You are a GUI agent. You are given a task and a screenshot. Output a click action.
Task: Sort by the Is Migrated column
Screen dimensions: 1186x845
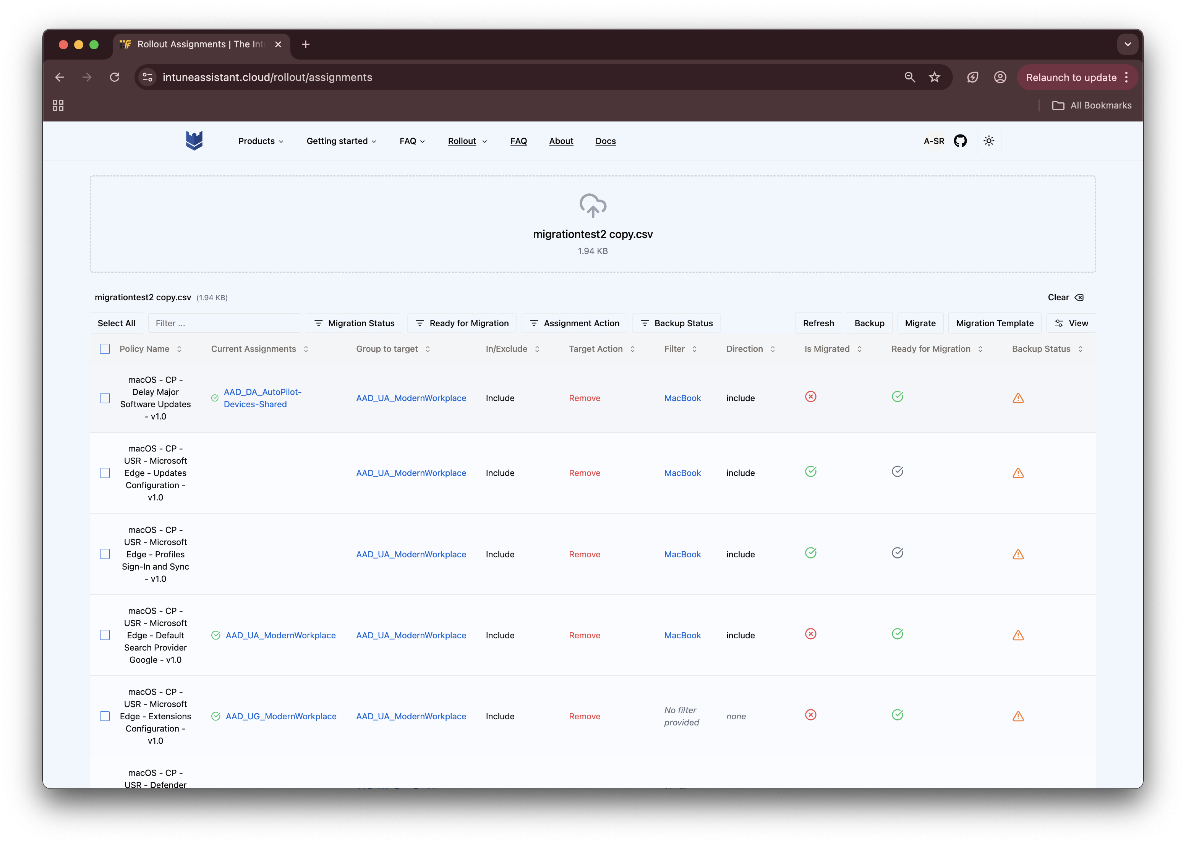833,349
